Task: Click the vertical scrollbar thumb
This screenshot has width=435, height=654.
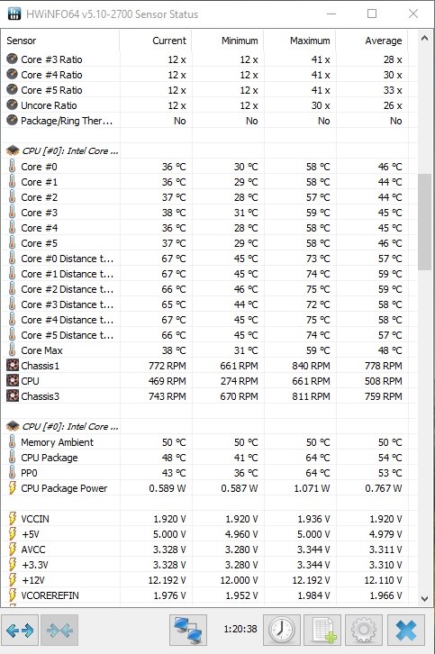Action: [424, 222]
